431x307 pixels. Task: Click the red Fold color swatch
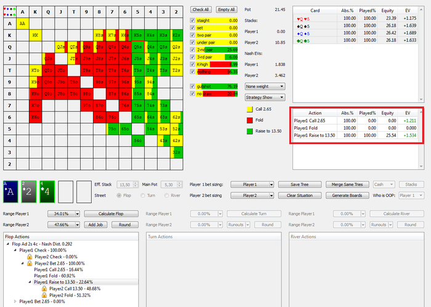coord(249,120)
